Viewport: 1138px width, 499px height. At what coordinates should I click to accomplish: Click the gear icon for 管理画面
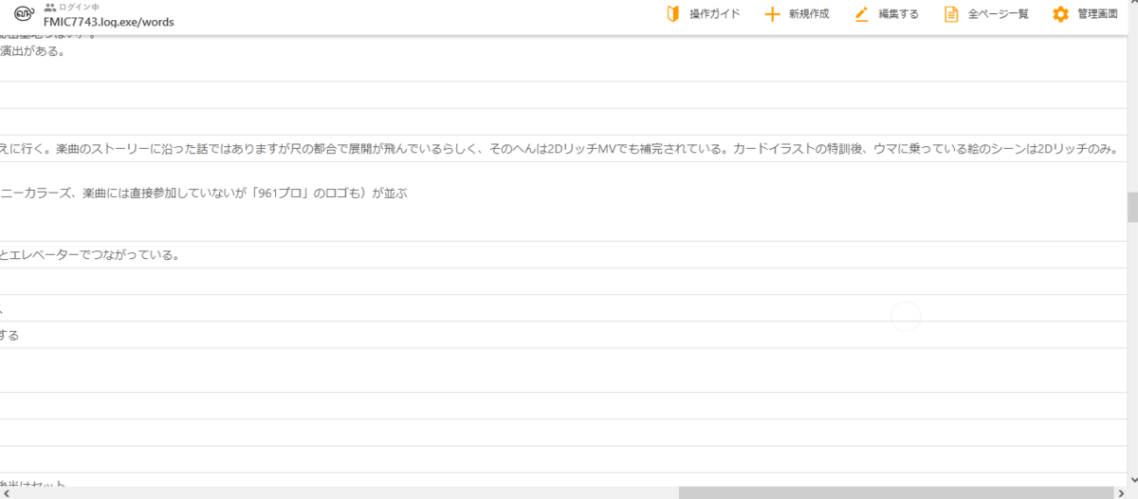point(1060,14)
